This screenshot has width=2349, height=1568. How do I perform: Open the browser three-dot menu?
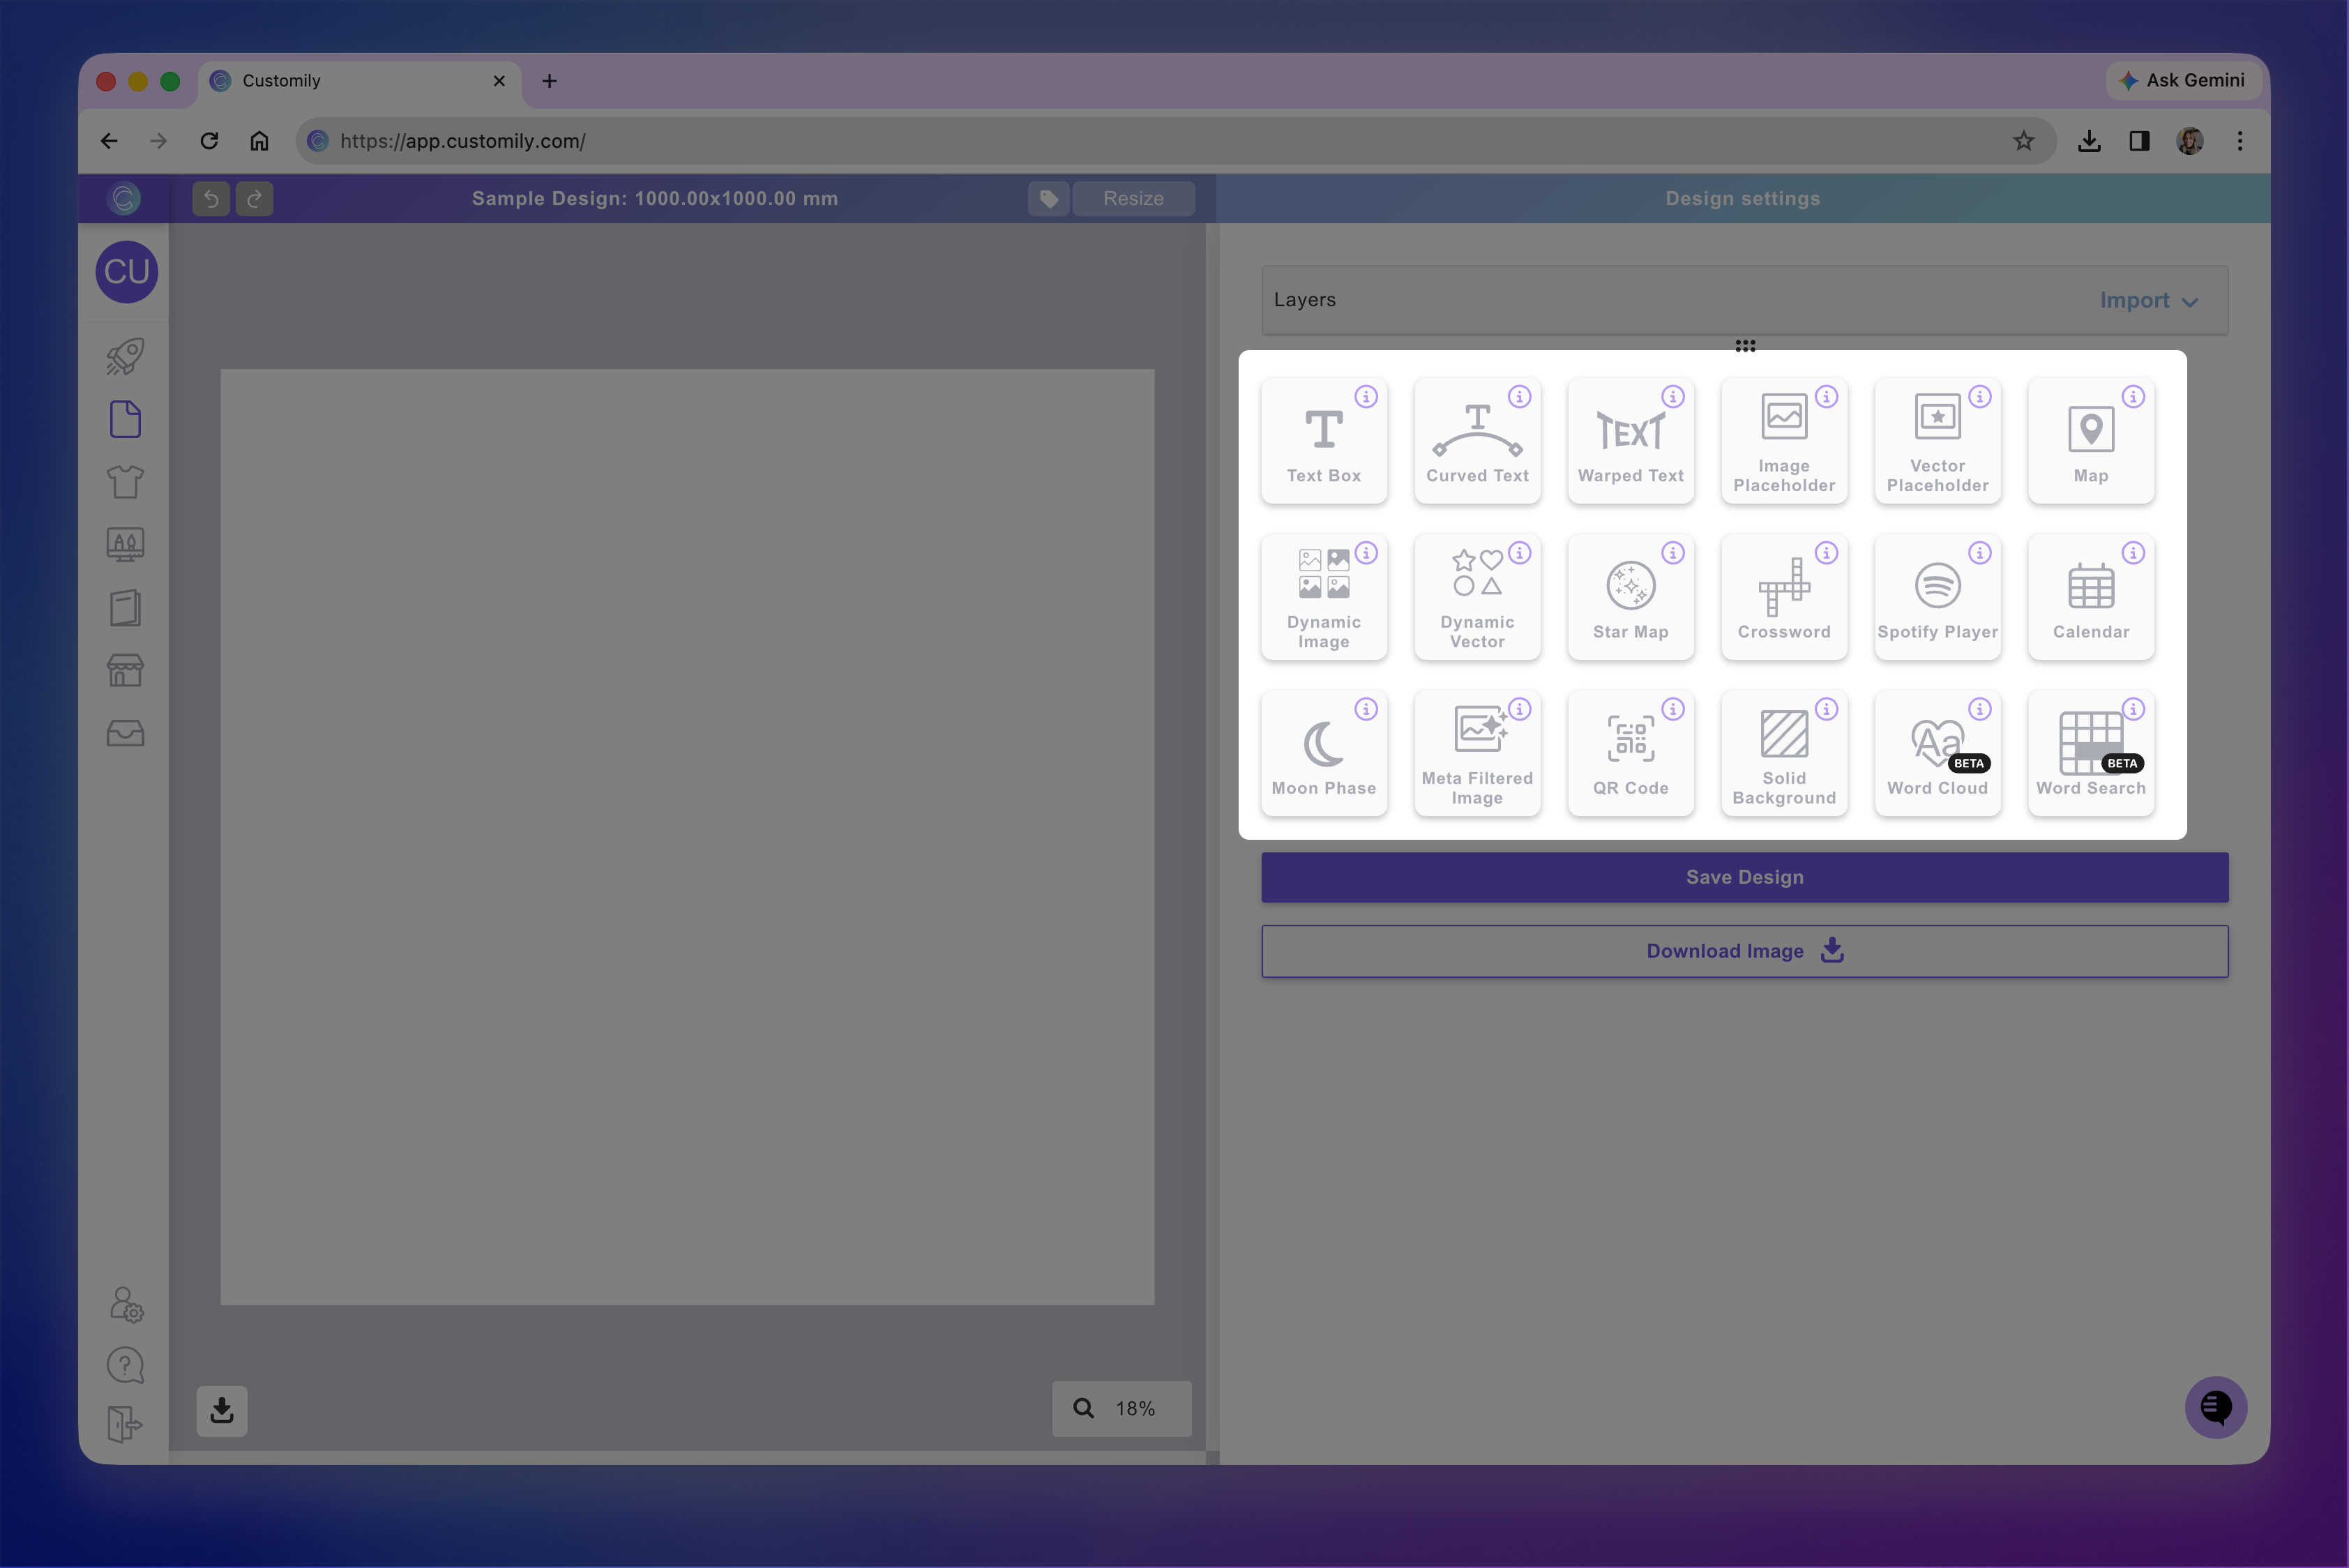click(2240, 141)
